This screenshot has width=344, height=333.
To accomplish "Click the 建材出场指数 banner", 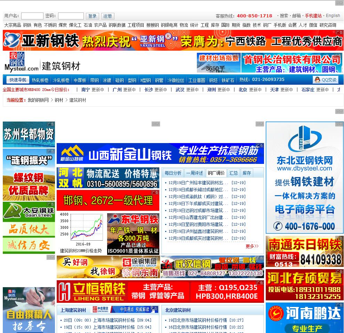I will coord(218,63).
